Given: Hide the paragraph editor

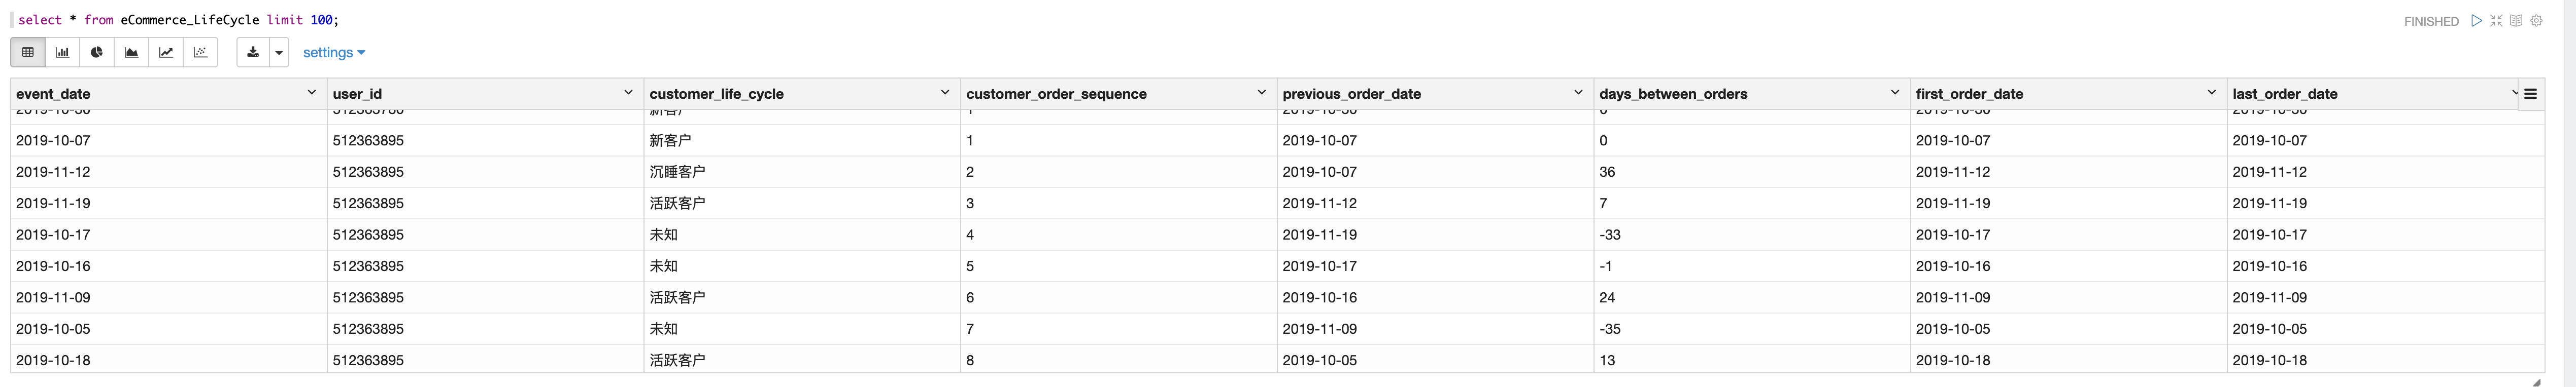Looking at the screenshot, I should (2496, 21).
